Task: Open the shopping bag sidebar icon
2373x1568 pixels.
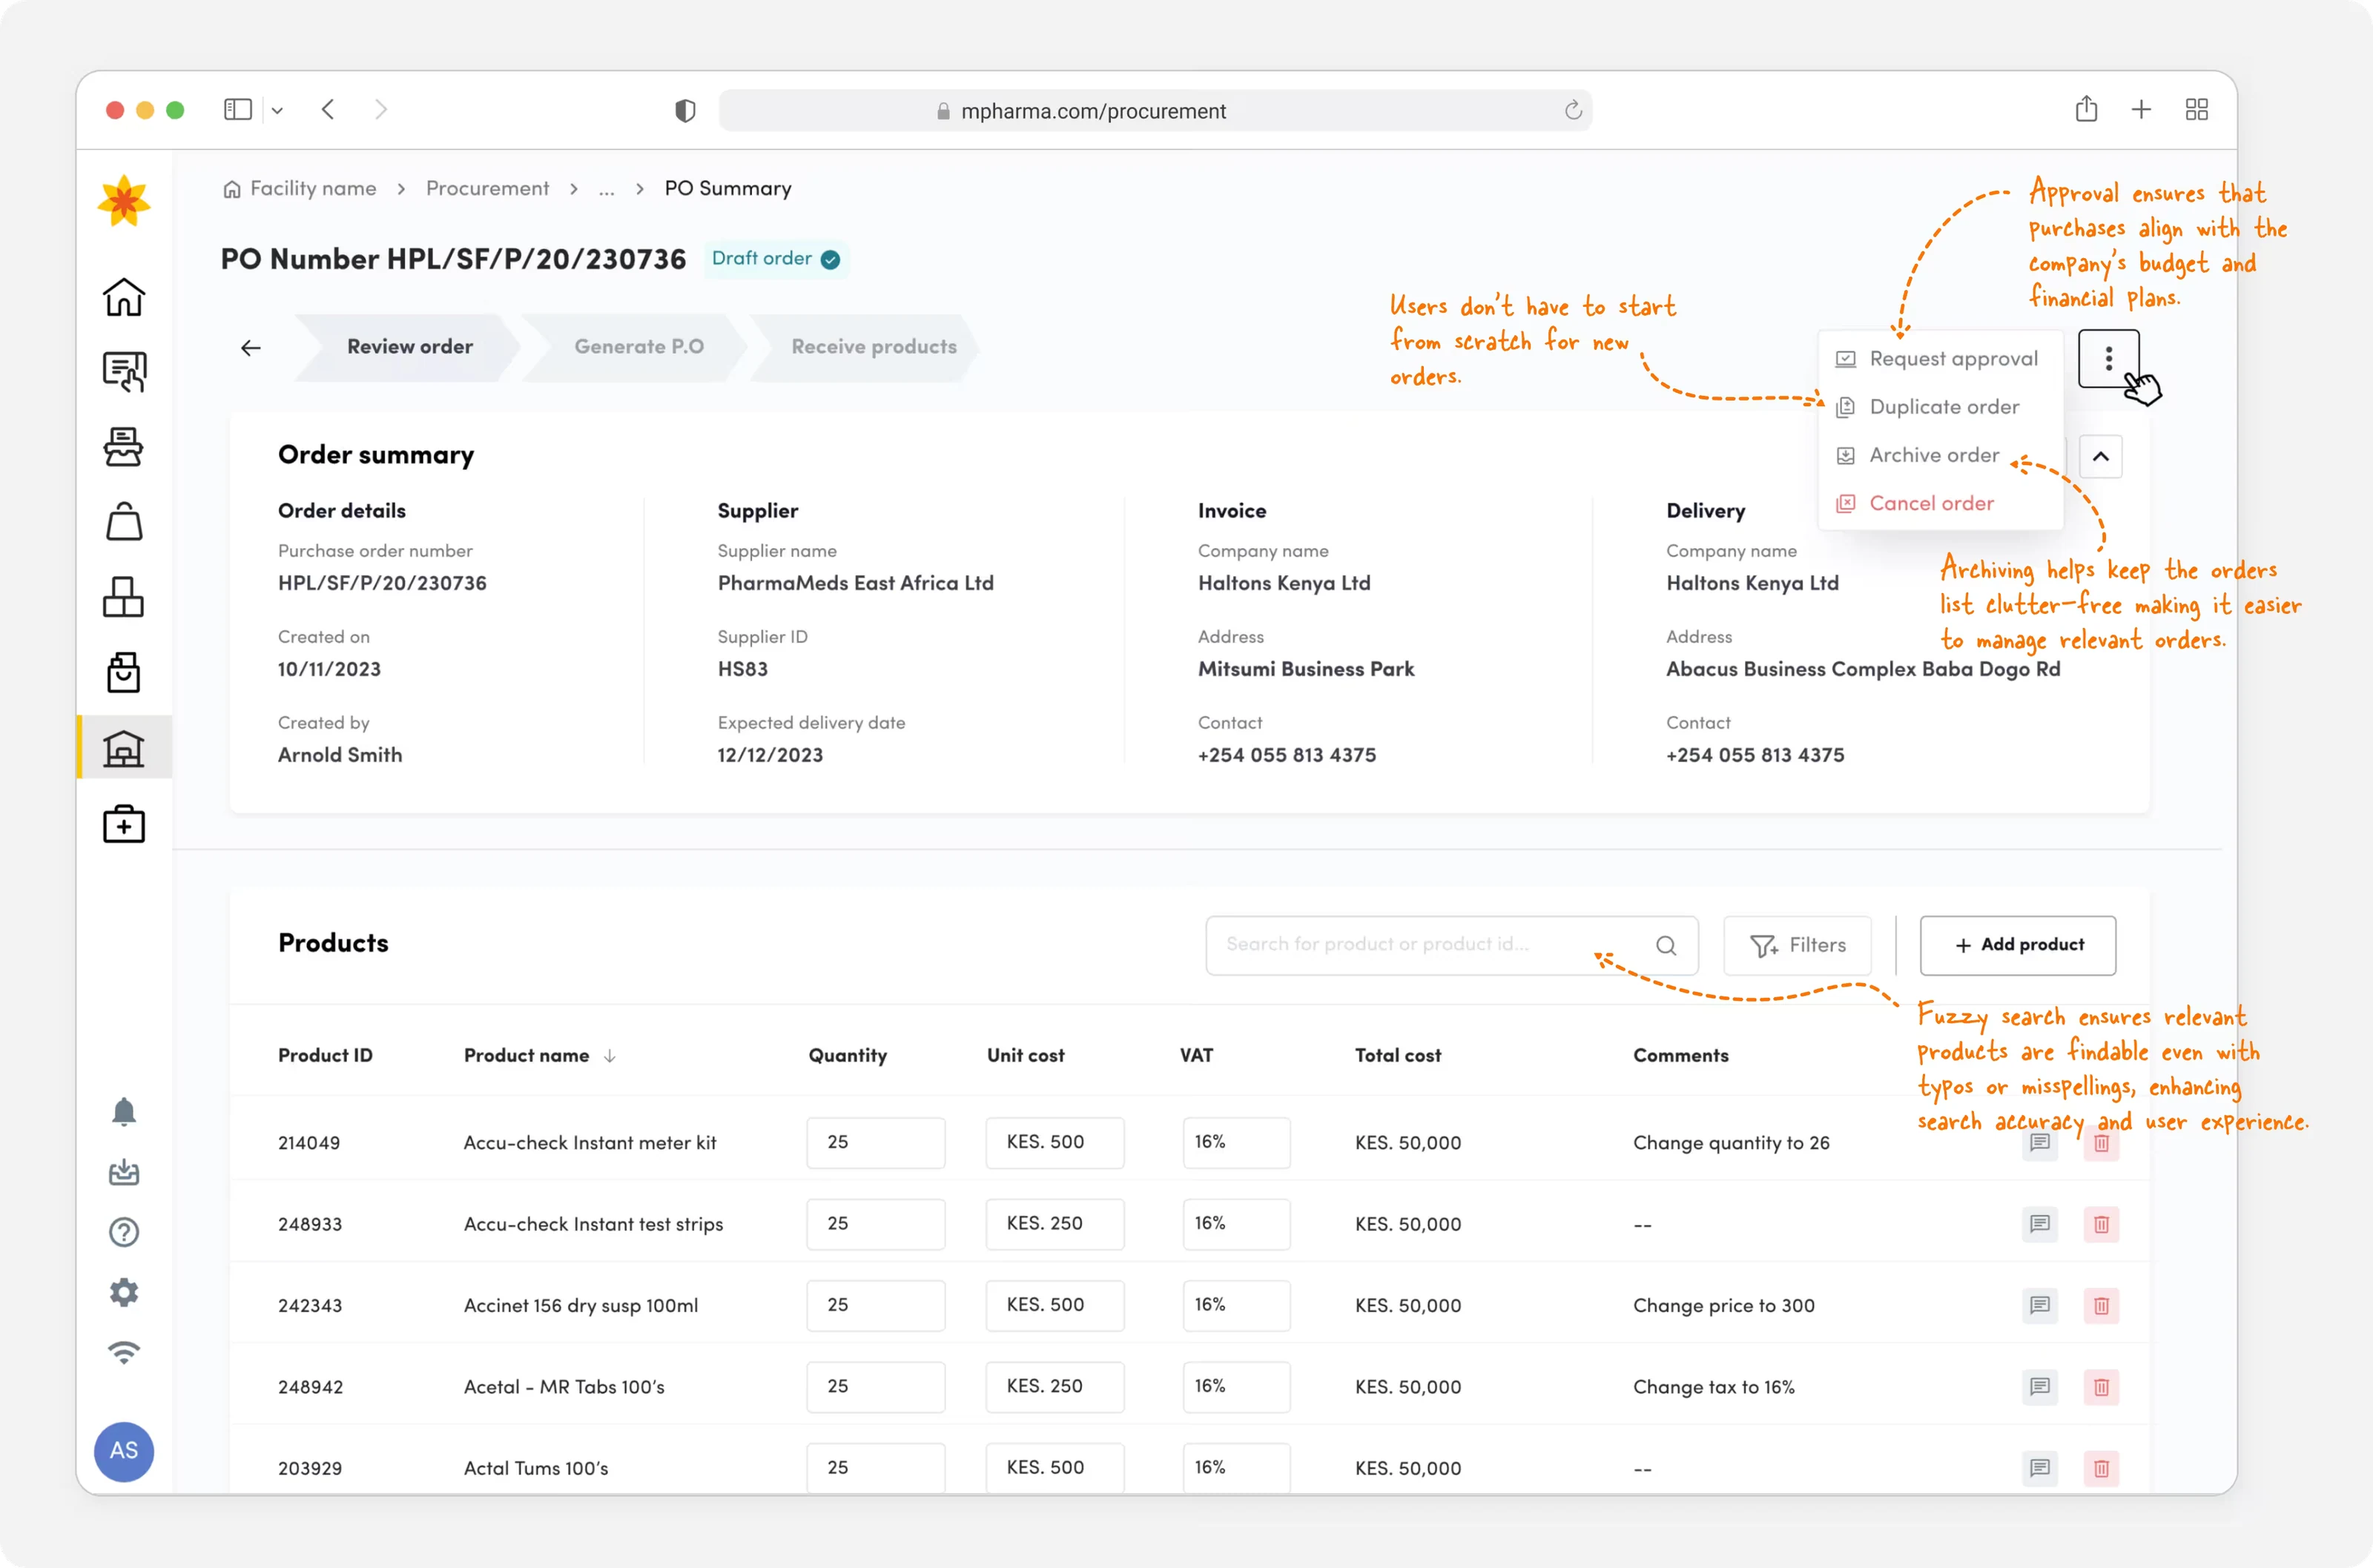Action: (x=124, y=522)
